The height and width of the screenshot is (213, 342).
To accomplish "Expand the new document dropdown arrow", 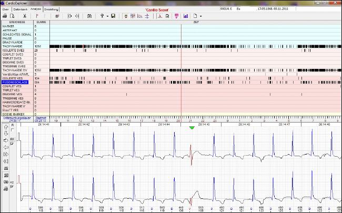I will (x=200, y=16).
